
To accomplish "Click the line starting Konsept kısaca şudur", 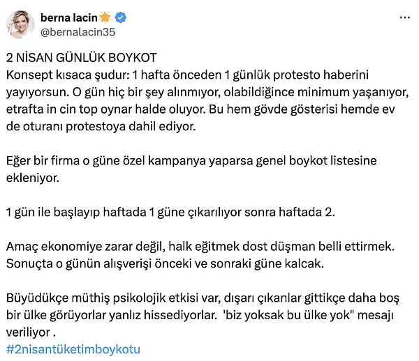I will [x=187, y=75].
